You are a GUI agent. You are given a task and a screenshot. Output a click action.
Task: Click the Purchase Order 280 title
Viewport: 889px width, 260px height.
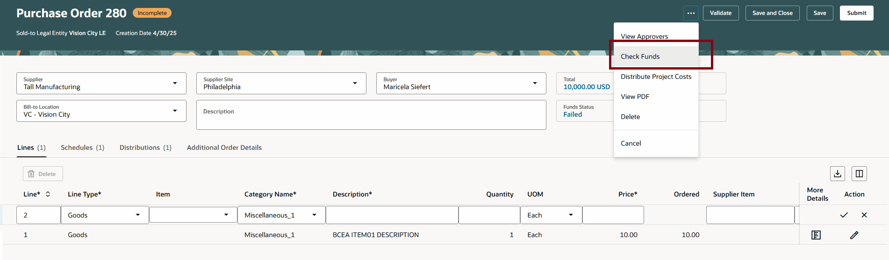[72, 13]
